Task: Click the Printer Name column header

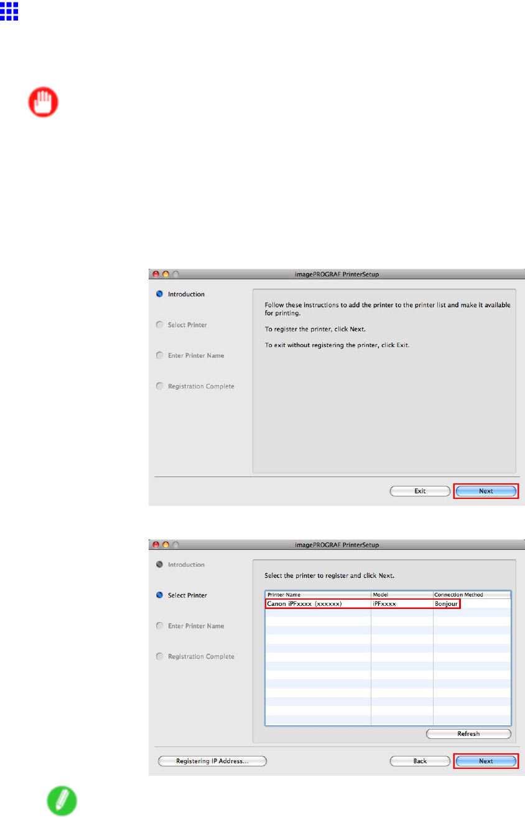Action: point(318,595)
